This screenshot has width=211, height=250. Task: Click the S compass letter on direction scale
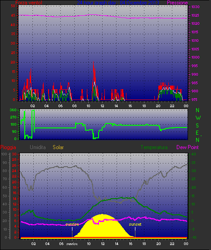click(x=198, y=126)
